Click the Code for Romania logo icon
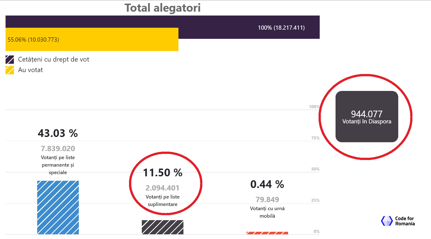This screenshot has width=431, height=239. [x=387, y=221]
